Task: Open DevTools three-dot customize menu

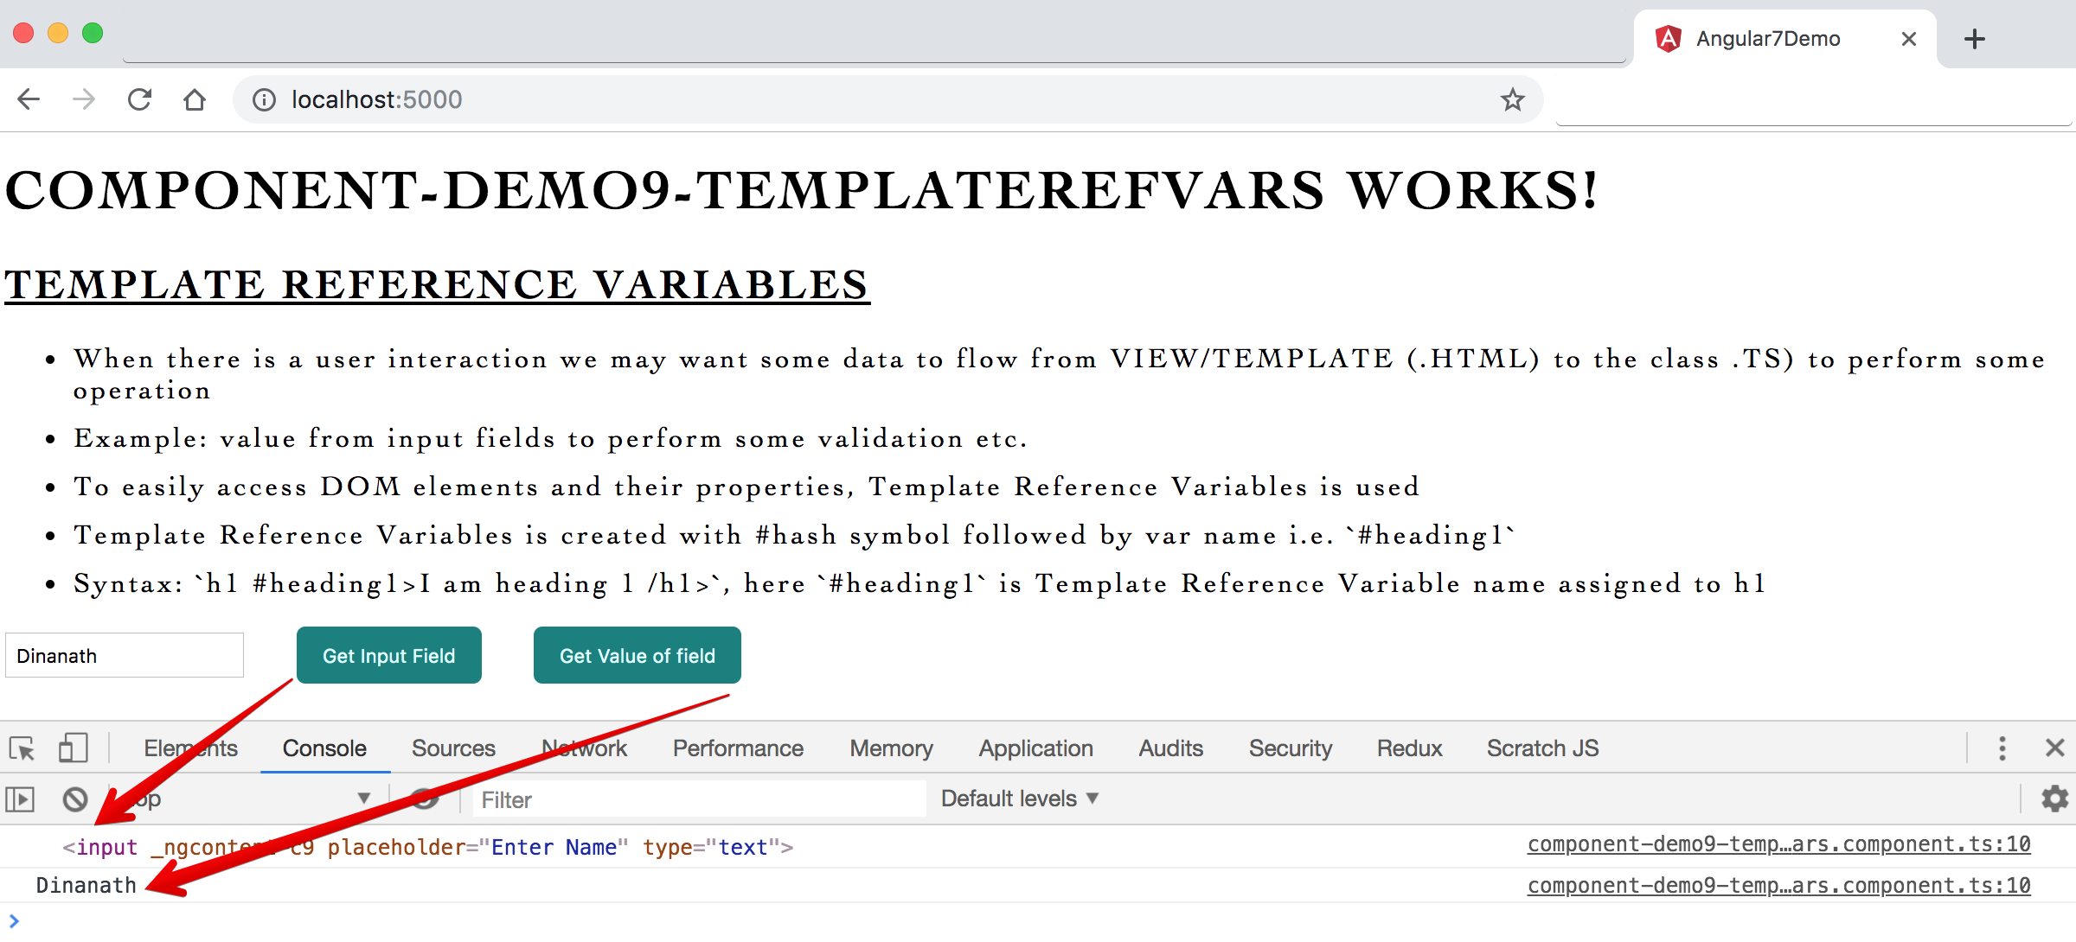Action: pyautogui.click(x=2002, y=748)
